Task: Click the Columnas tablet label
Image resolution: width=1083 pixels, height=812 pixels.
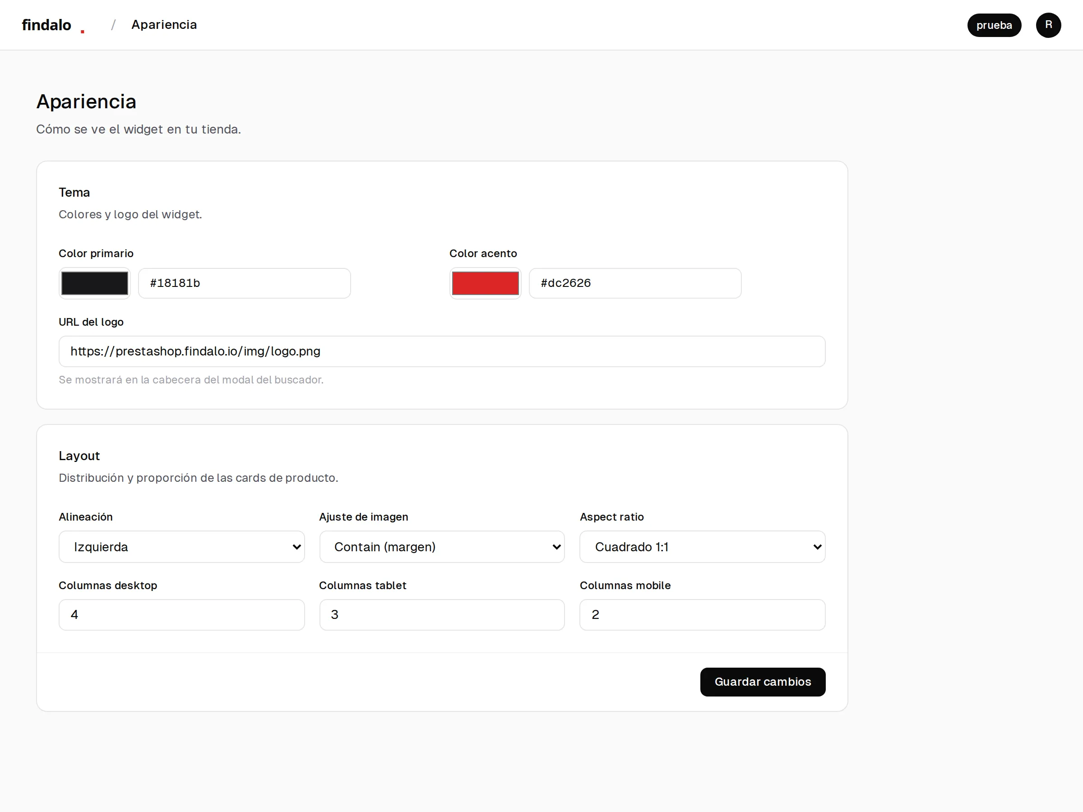Action: (362, 586)
